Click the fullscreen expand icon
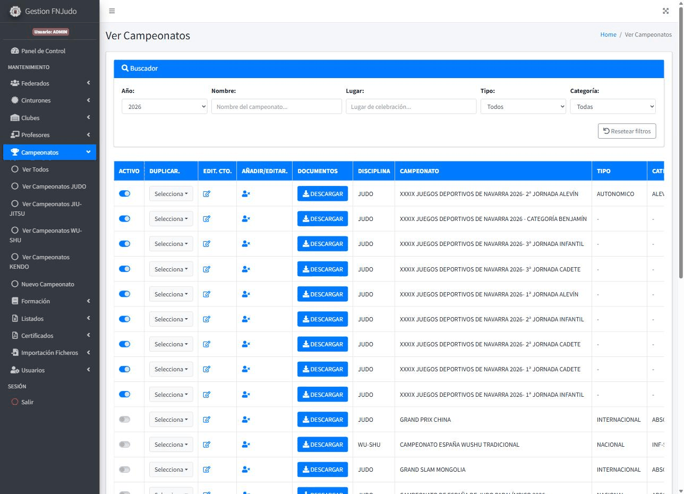Screen dimensions: 684x494 (x=666, y=11)
